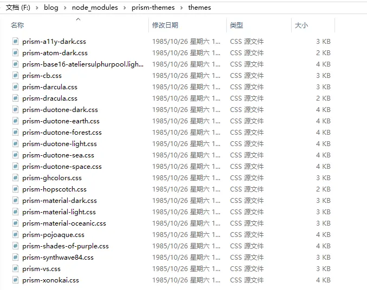Select the file name prism-duotone-earth.css
The image size is (367, 290).
pyautogui.click(x=61, y=121)
